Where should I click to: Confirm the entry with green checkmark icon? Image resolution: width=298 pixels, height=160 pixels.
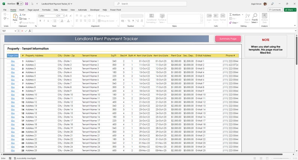(x=26, y=31)
